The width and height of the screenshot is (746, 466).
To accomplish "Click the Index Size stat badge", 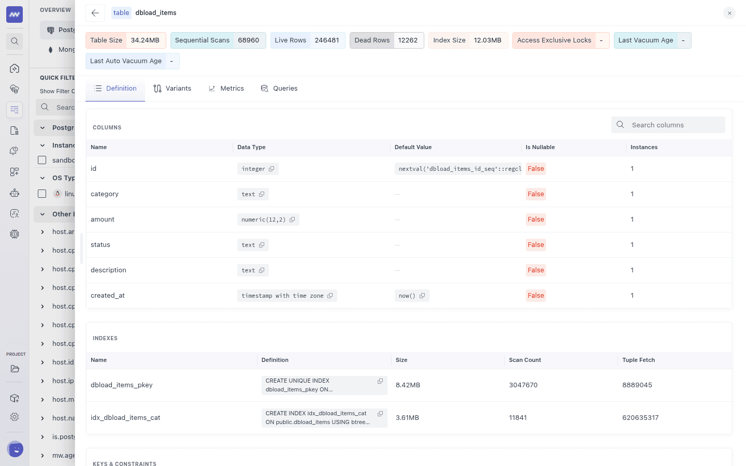I will point(468,40).
